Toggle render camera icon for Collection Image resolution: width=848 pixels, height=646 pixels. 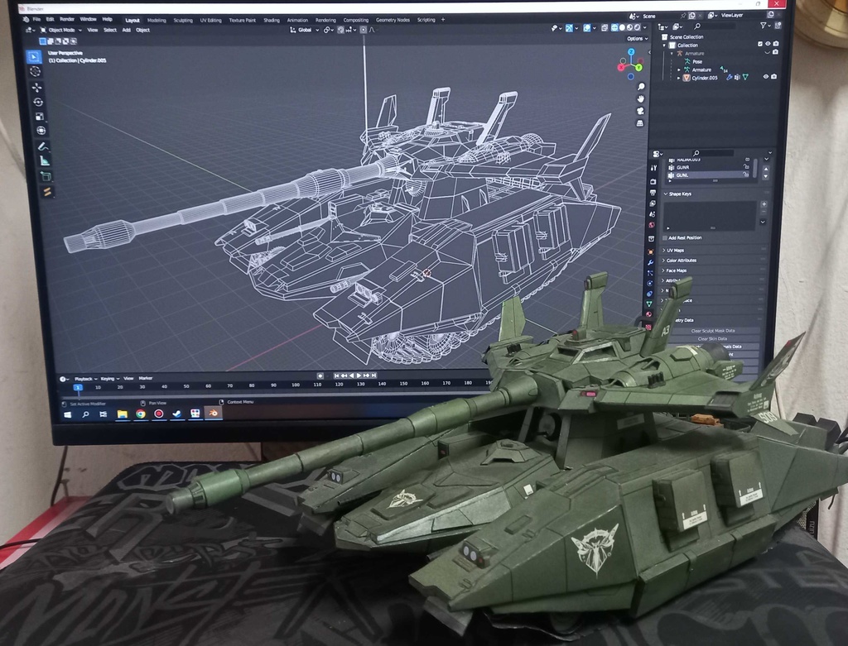tap(776, 43)
